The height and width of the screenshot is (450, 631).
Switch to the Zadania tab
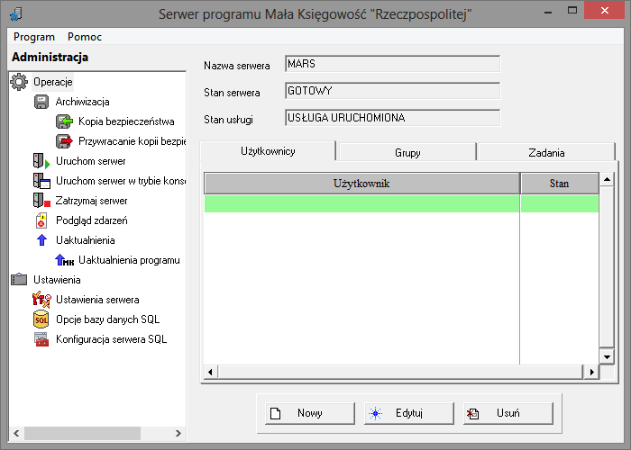click(546, 153)
